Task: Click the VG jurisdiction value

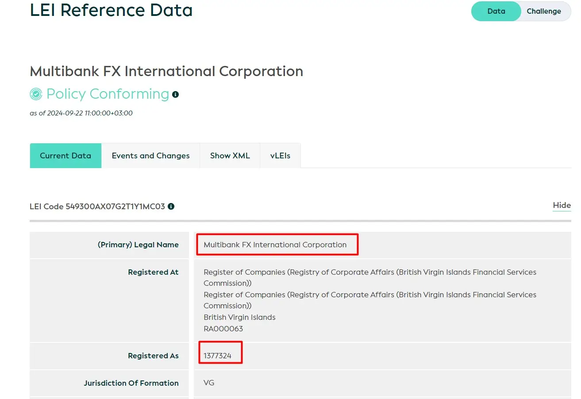Action: (209, 383)
